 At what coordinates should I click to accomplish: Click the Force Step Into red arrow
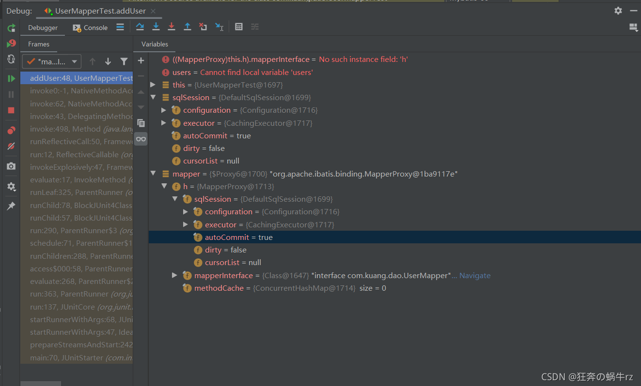(x=172, y=27)
